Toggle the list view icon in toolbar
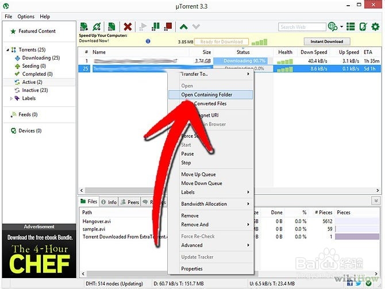 351,26
